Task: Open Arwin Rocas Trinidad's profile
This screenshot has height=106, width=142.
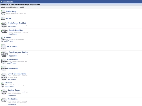Action: pos(17,23)
